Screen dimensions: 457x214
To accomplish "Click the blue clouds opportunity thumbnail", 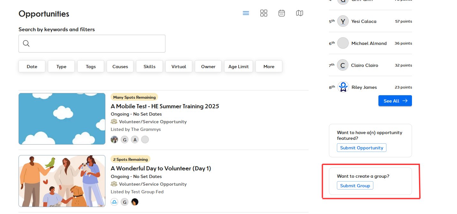I will (x=62, y=119).
